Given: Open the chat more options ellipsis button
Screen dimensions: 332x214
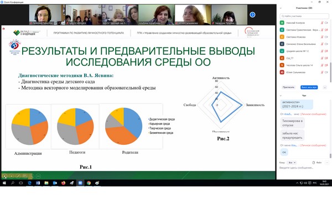Looking at the screenshot, I should pos(327,163).
